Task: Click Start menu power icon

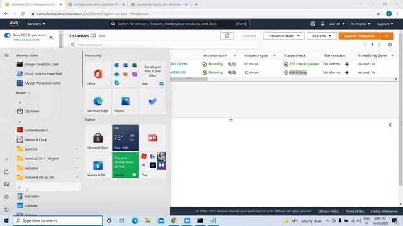Action: [x=6, y=209]
